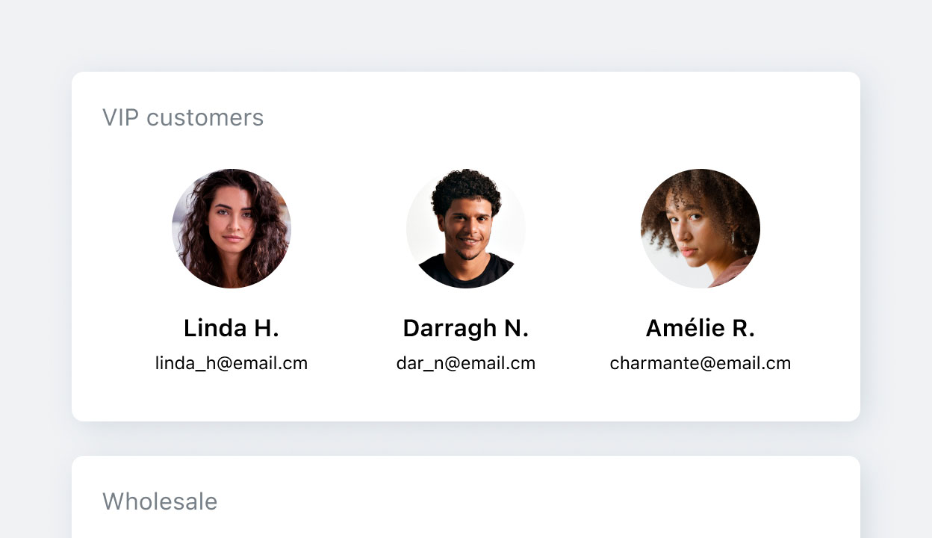Click the linda_h@email.cm email address

pyautogui.click(x=232, y=363)
